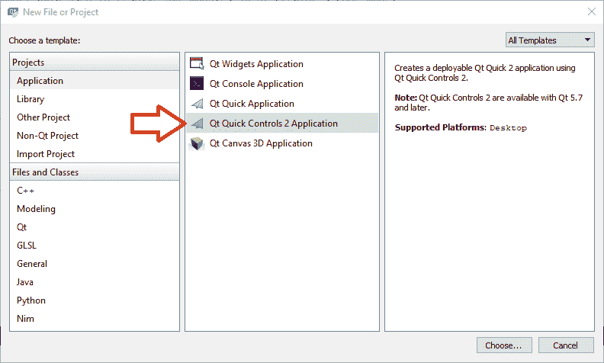
Task: Click the Qt Canvas 3D Application icon
Action: 198,143
